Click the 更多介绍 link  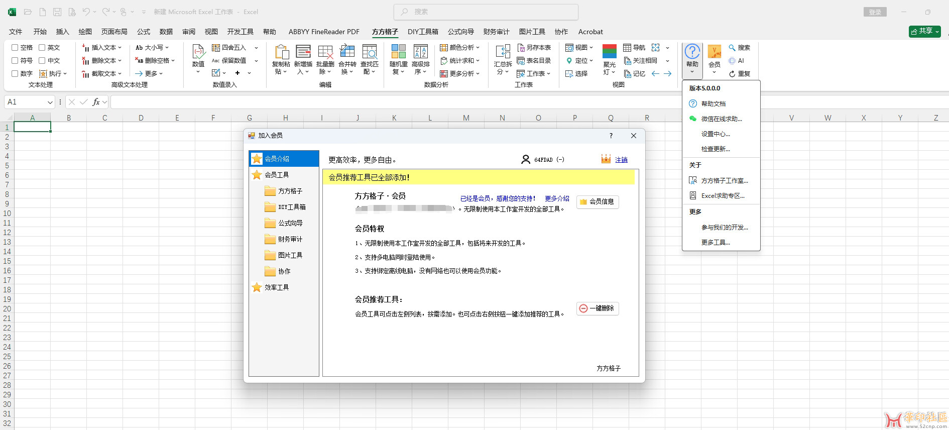coord(557,199)
